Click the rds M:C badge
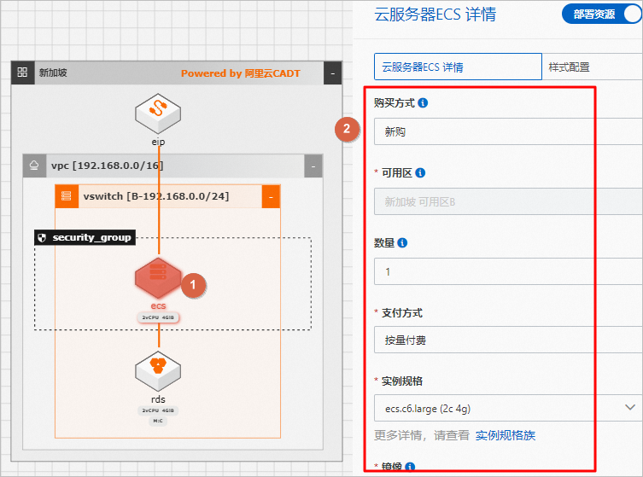This screenshot has width=643, height=477. pos(158,421)
